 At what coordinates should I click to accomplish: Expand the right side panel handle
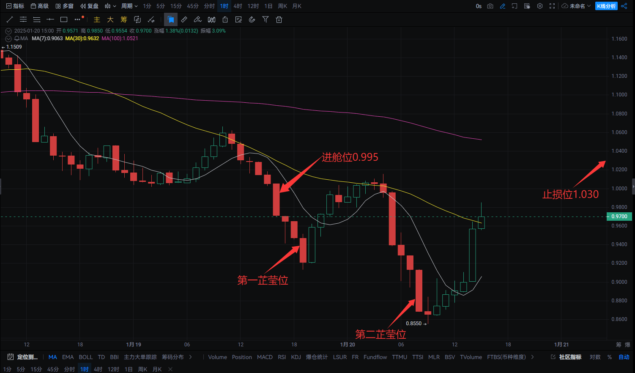click(633, 186)
